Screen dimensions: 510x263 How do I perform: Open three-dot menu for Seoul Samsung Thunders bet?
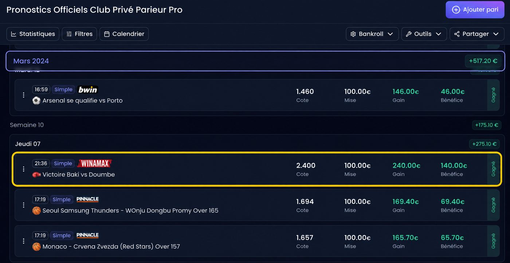pyautogui.click(x=24, y=205)
